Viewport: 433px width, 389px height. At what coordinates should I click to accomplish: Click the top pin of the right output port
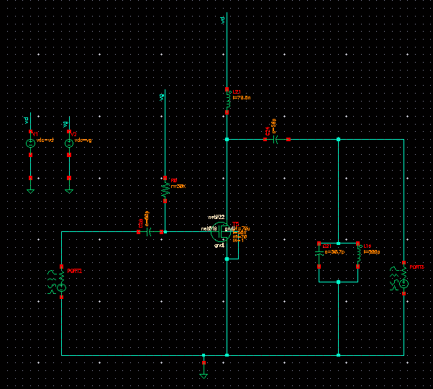404,263
